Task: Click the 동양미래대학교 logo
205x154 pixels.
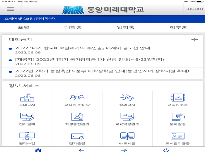Action: [103, 10]
